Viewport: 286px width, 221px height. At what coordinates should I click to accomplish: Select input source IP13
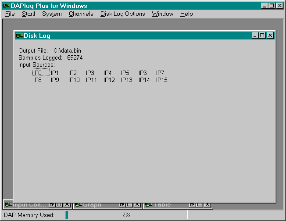click(x=127, y=80)
